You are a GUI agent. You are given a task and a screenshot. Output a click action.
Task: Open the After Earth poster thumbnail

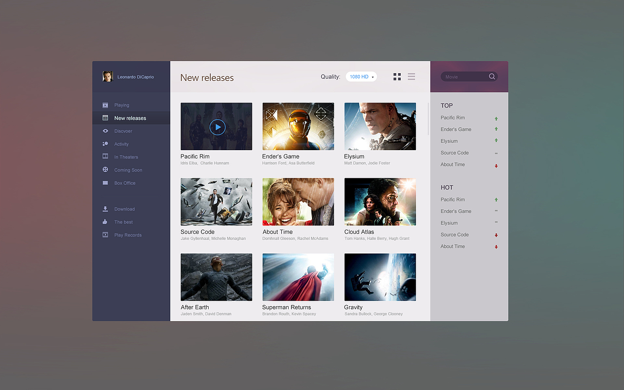[x=216, y=277]
